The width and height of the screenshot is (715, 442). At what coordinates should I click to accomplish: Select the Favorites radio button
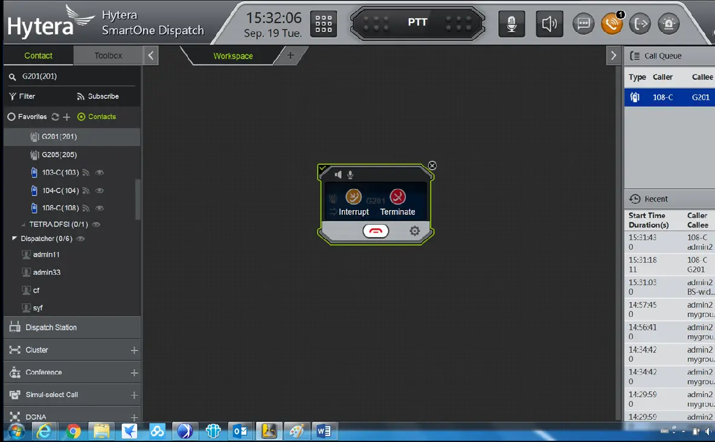(x=11, y=117)
